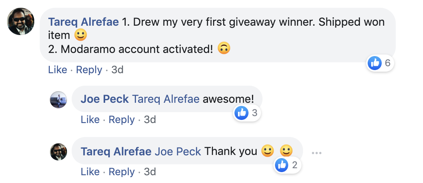Reply to Tareq's giveaway winner comment
Image resolution: width=423 pixels, height=183 pixels.
(x=89, y=70)
